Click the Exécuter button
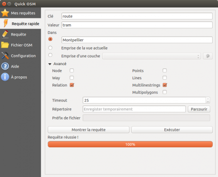Image resolution: width=218 pixels, height=177 pixels. click(172, 130)
